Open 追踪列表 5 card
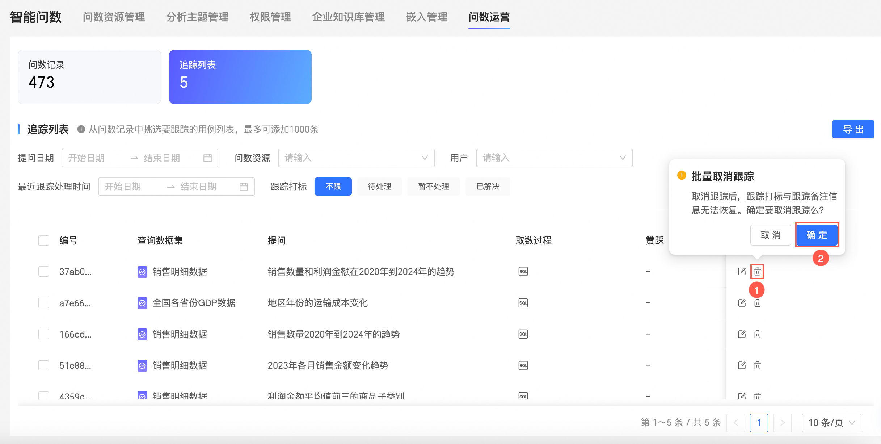 (x=240, y=77)
